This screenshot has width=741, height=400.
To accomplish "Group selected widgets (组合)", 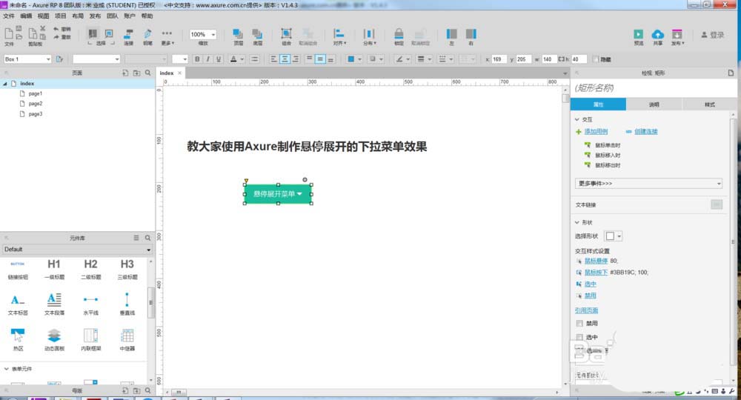I will 286,36.
